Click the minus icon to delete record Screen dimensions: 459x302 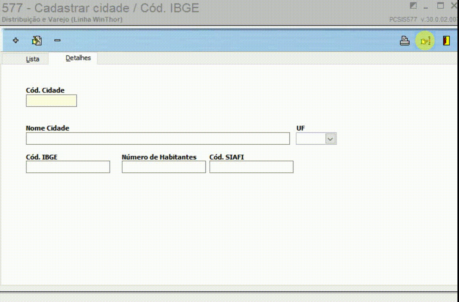tap(58, 40)
